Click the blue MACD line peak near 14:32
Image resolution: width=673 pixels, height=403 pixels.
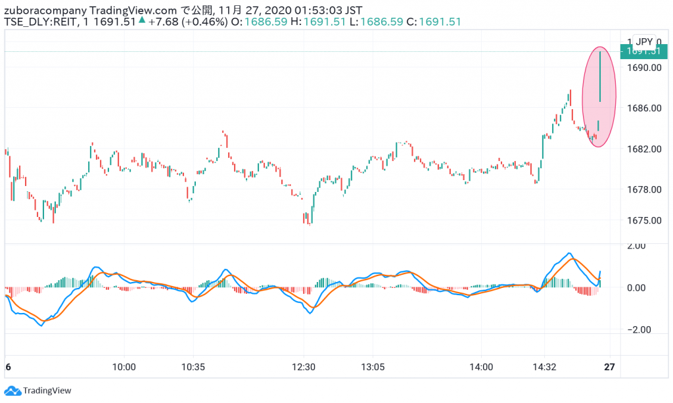pyautogui.click(x=569, y=254)
